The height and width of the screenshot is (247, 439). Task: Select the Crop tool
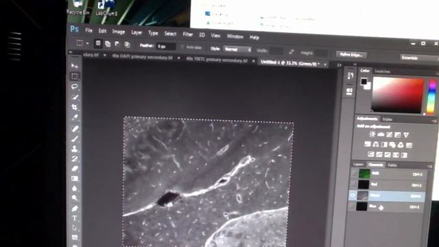click(75, 107)
